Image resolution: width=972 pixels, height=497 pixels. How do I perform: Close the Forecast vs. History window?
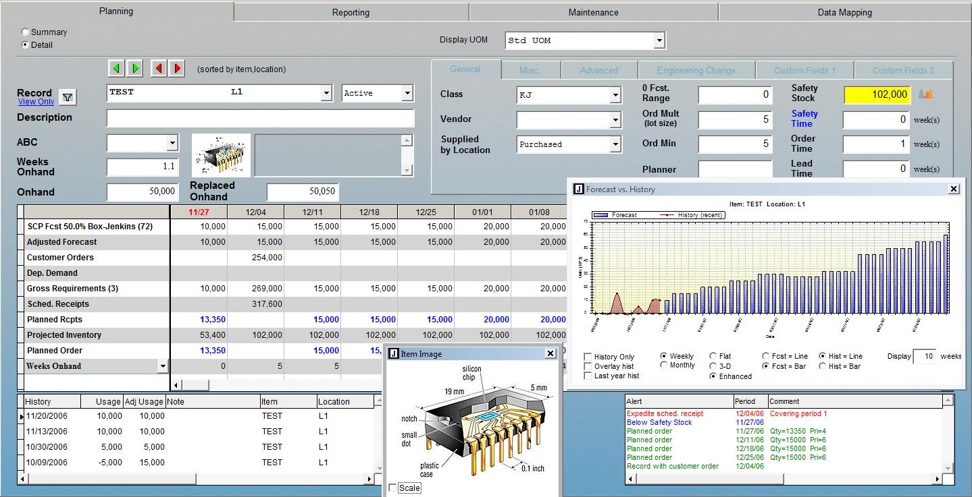[x=954, y=189]
